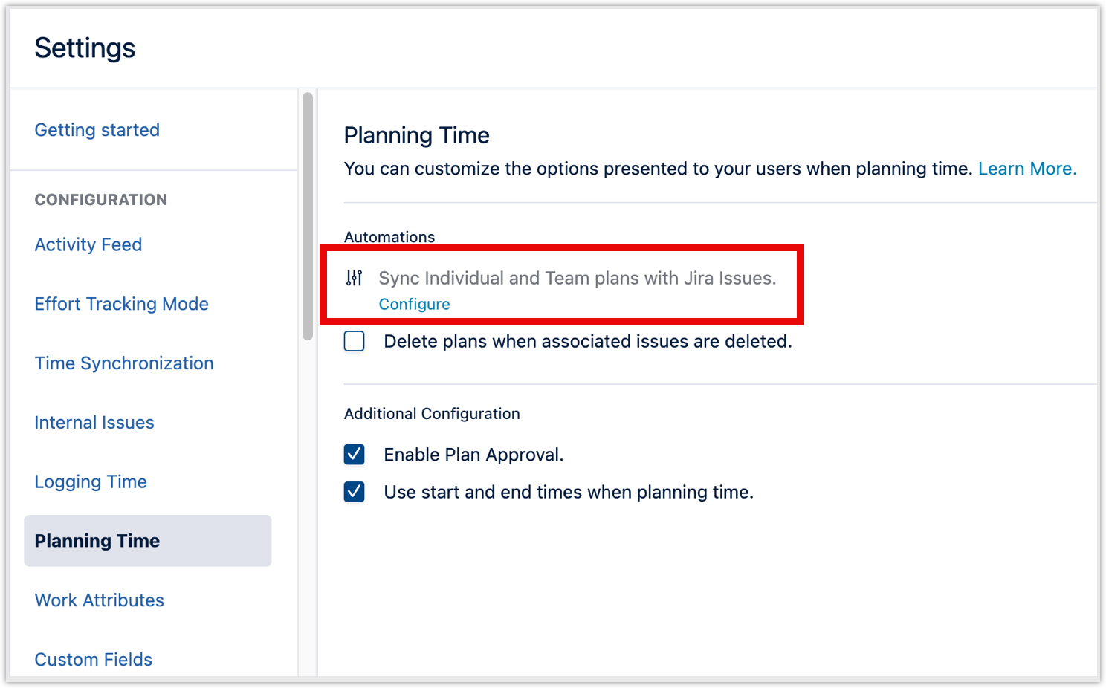Select the Planning Time sidebar item
1106x688 pixels.
point(97,541)
